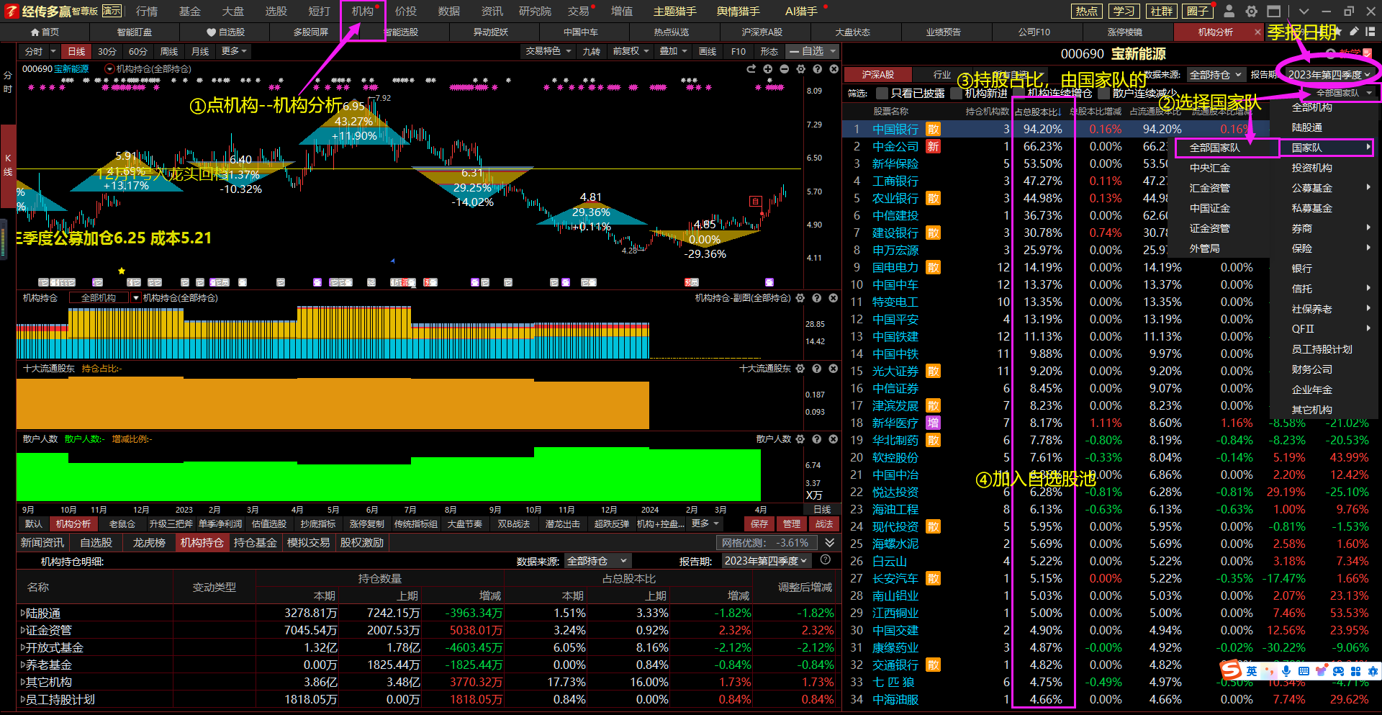The width and height of the screenshot is (1382, 715).
Task: Click the 热点 button in title bar
Action: (x=1086, y=11)
